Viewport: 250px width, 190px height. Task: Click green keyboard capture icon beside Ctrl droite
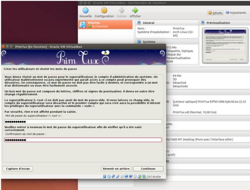pyautogui.click(x=144, y=176)
